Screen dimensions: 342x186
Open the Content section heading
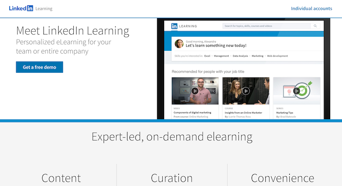coord(61,178)
